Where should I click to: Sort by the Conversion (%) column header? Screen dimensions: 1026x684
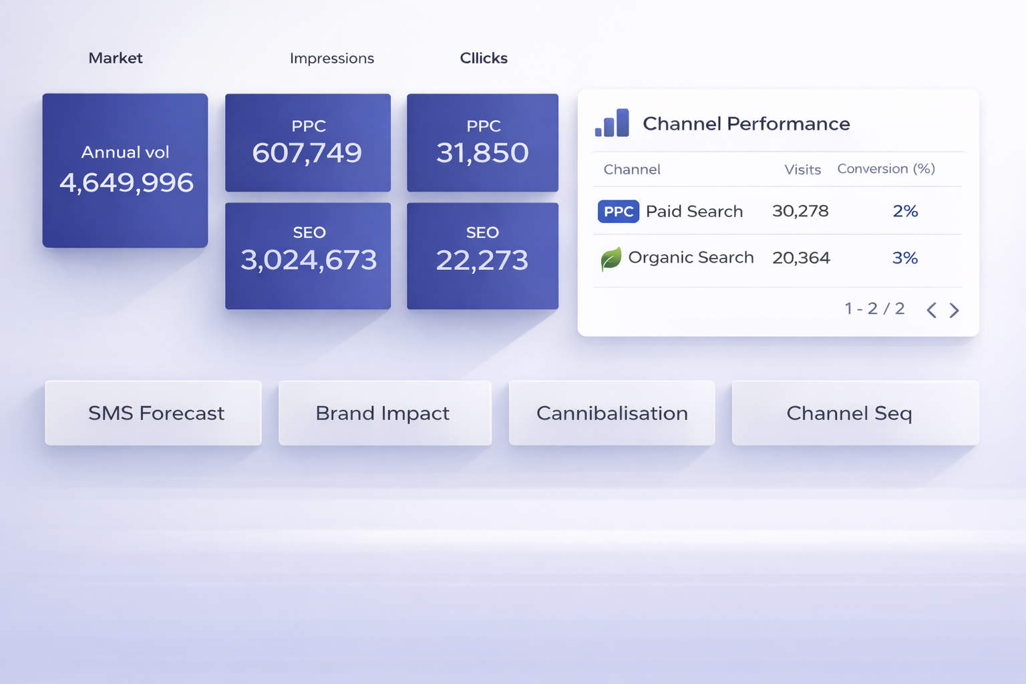click(886, 169)
